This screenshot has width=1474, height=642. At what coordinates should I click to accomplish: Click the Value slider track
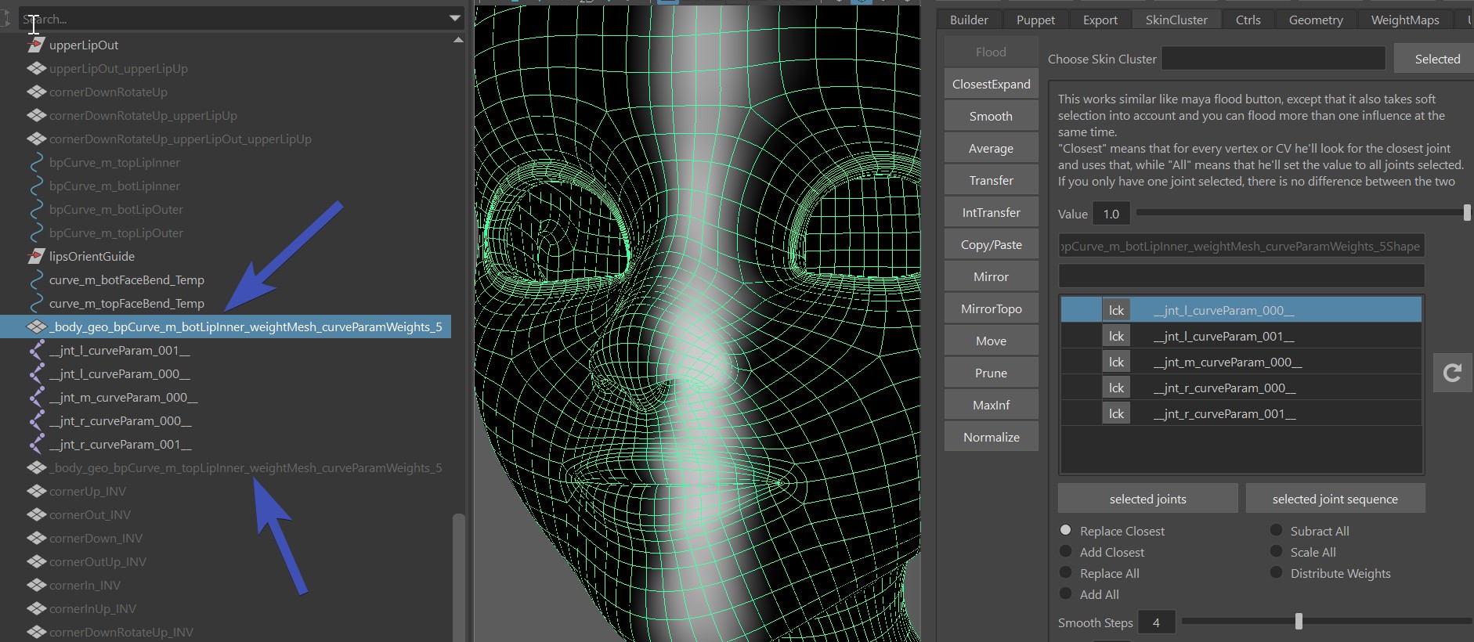click(x=1303, y=212)
